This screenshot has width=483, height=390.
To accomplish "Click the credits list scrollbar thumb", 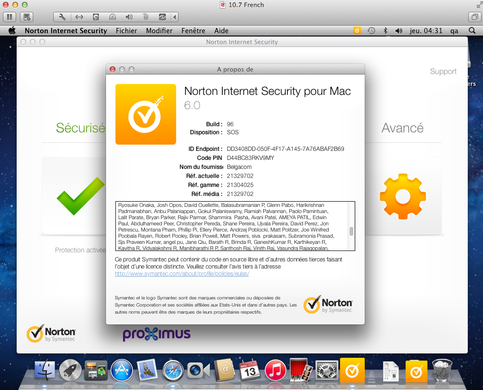I will coord(351,231).
